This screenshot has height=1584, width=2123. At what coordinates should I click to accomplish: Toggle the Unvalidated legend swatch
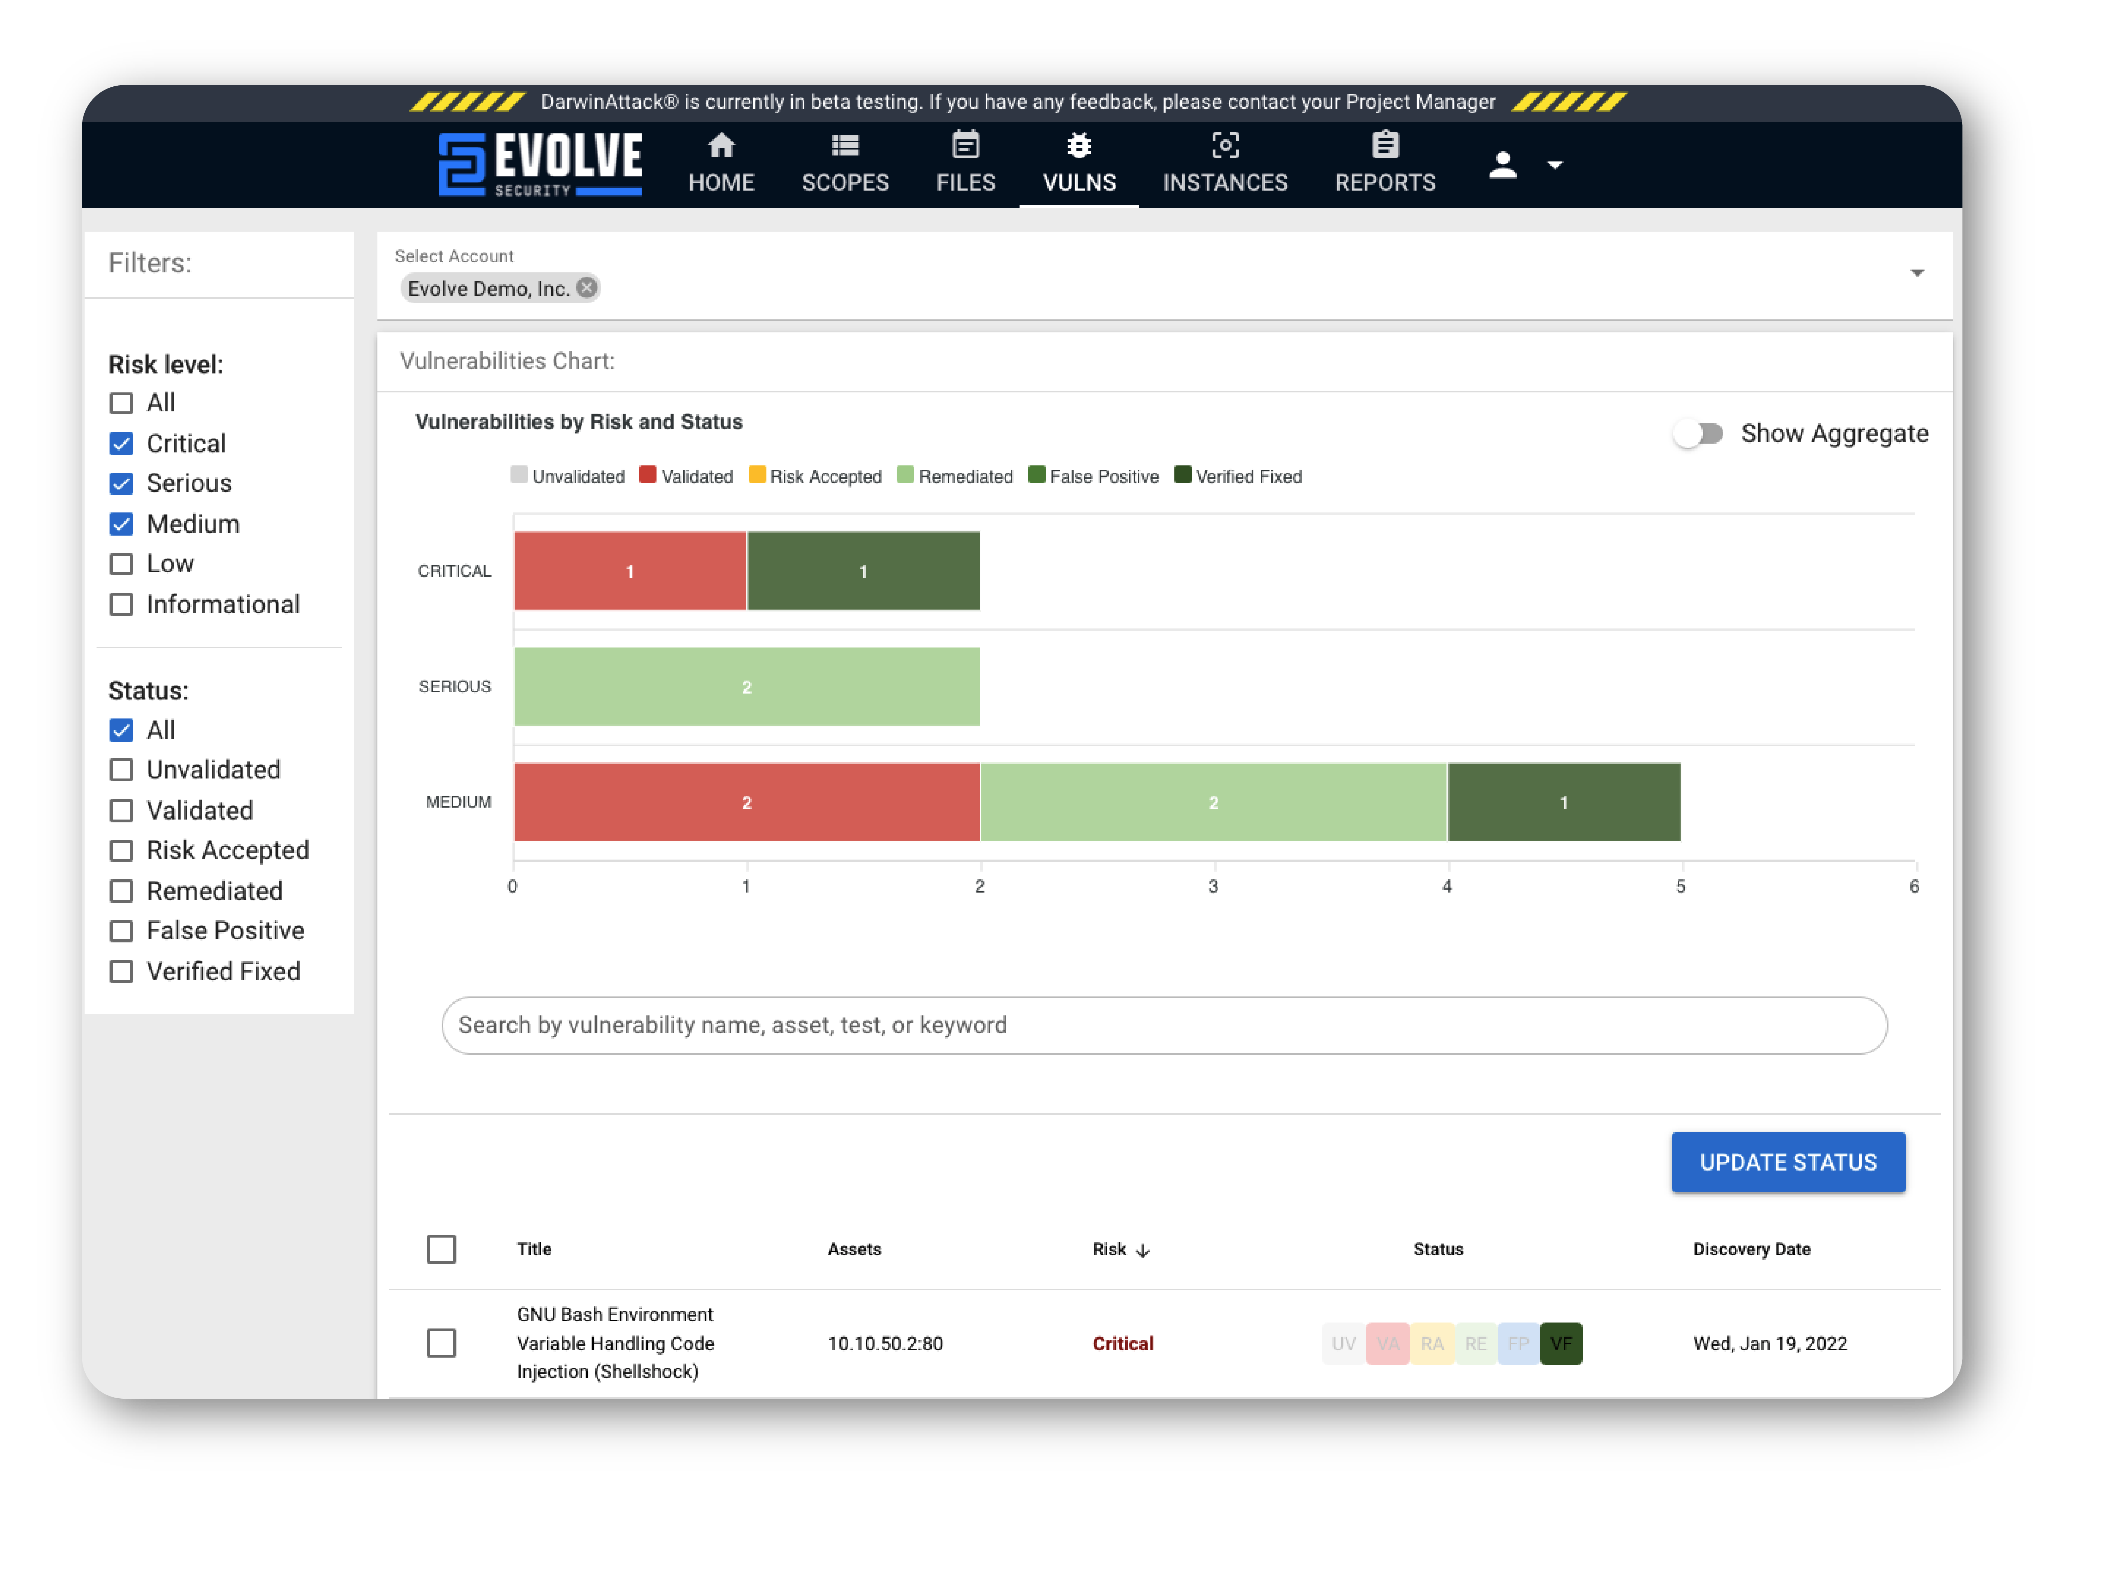coord(519,475)
